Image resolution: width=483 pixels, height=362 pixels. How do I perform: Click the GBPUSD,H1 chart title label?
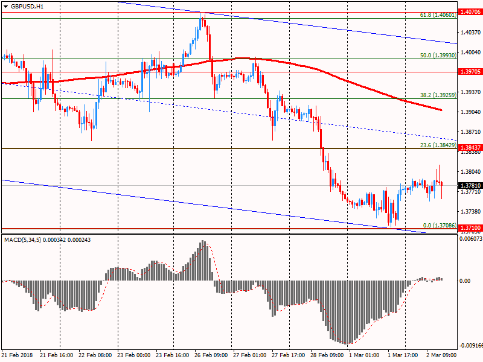tap(27, 6)
